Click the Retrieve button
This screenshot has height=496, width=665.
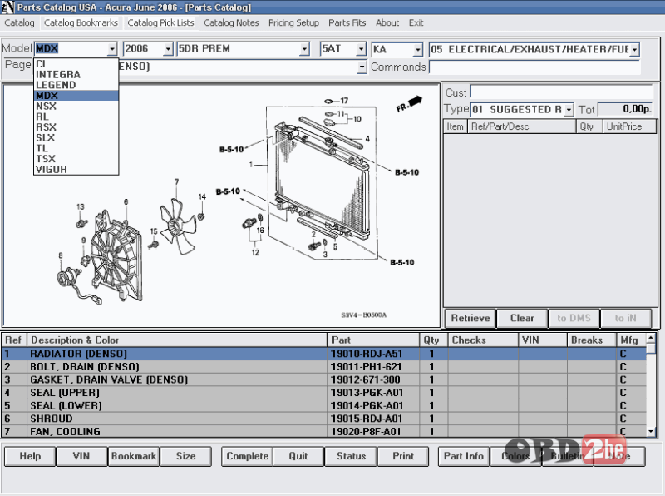(x=470, y=318)
